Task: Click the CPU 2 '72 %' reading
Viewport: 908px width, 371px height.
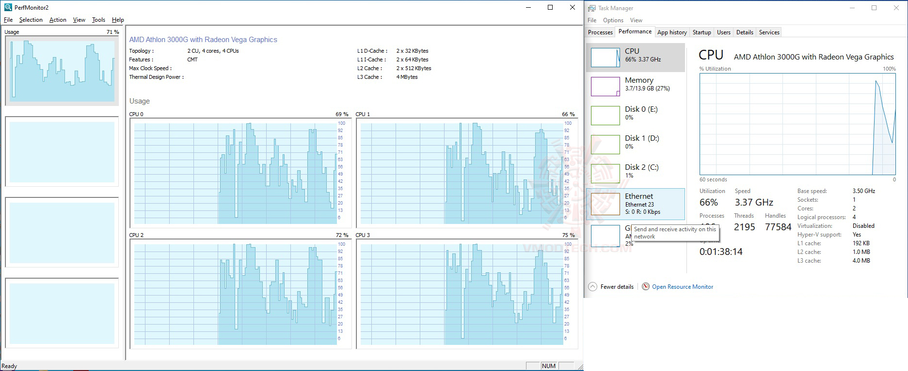Action: (x=342, y=235)
